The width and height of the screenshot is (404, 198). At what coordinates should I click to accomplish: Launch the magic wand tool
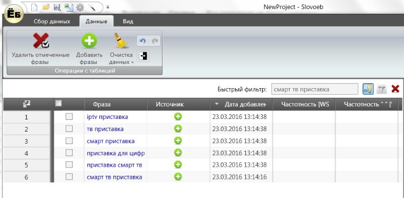(92, 8)
